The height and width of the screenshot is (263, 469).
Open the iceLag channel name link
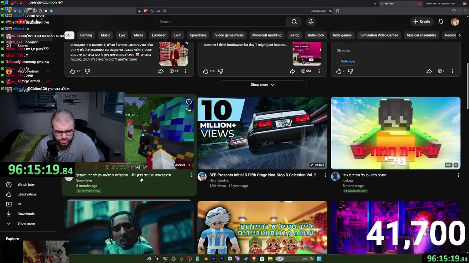(348, 180)
